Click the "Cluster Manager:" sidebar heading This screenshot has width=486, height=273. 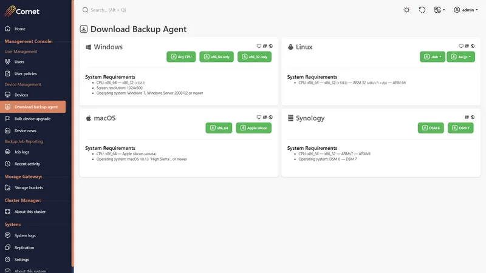23,200
